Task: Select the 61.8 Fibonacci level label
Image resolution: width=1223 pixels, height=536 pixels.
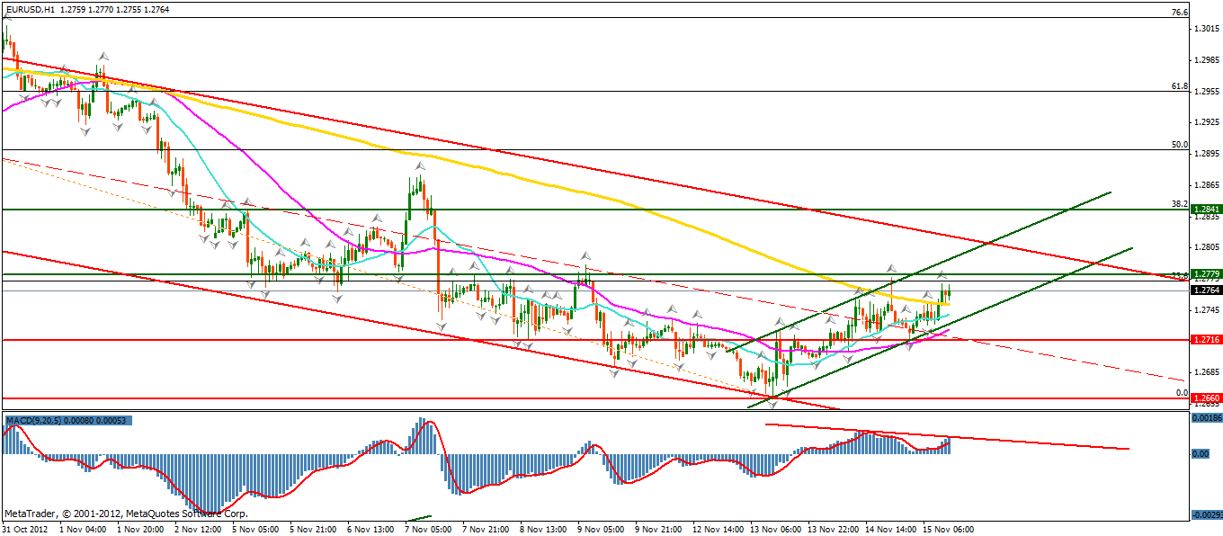Action: pyautogui.click(x=1180, y=86)
